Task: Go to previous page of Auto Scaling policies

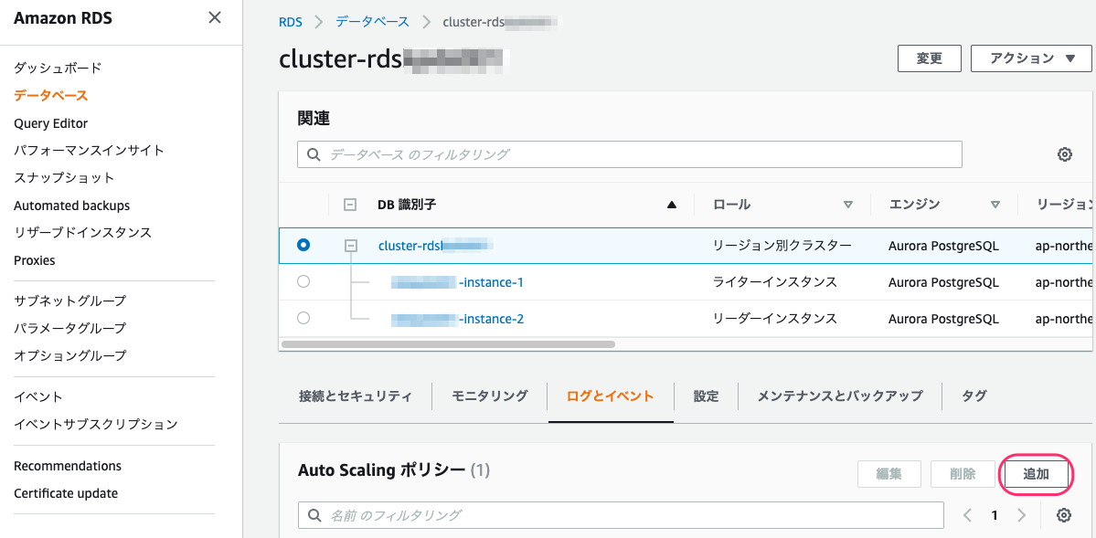Action: [x=967, y=516]
